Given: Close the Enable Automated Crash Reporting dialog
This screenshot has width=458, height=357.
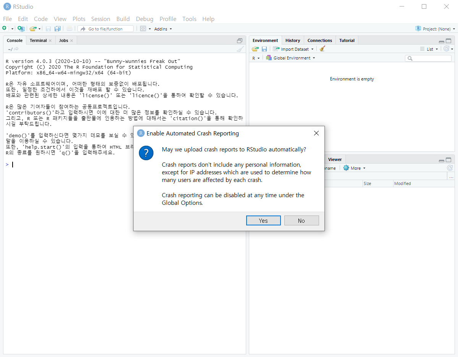Looking at the screenshot, I should [x=316, y=133].
